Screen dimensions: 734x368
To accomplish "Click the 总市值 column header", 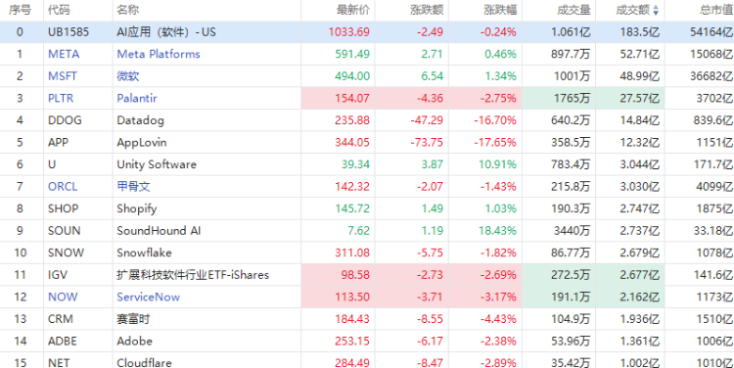I will tap(717, 11).
